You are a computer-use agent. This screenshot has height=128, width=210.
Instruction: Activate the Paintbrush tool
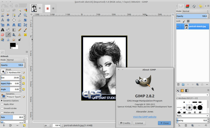25,30
